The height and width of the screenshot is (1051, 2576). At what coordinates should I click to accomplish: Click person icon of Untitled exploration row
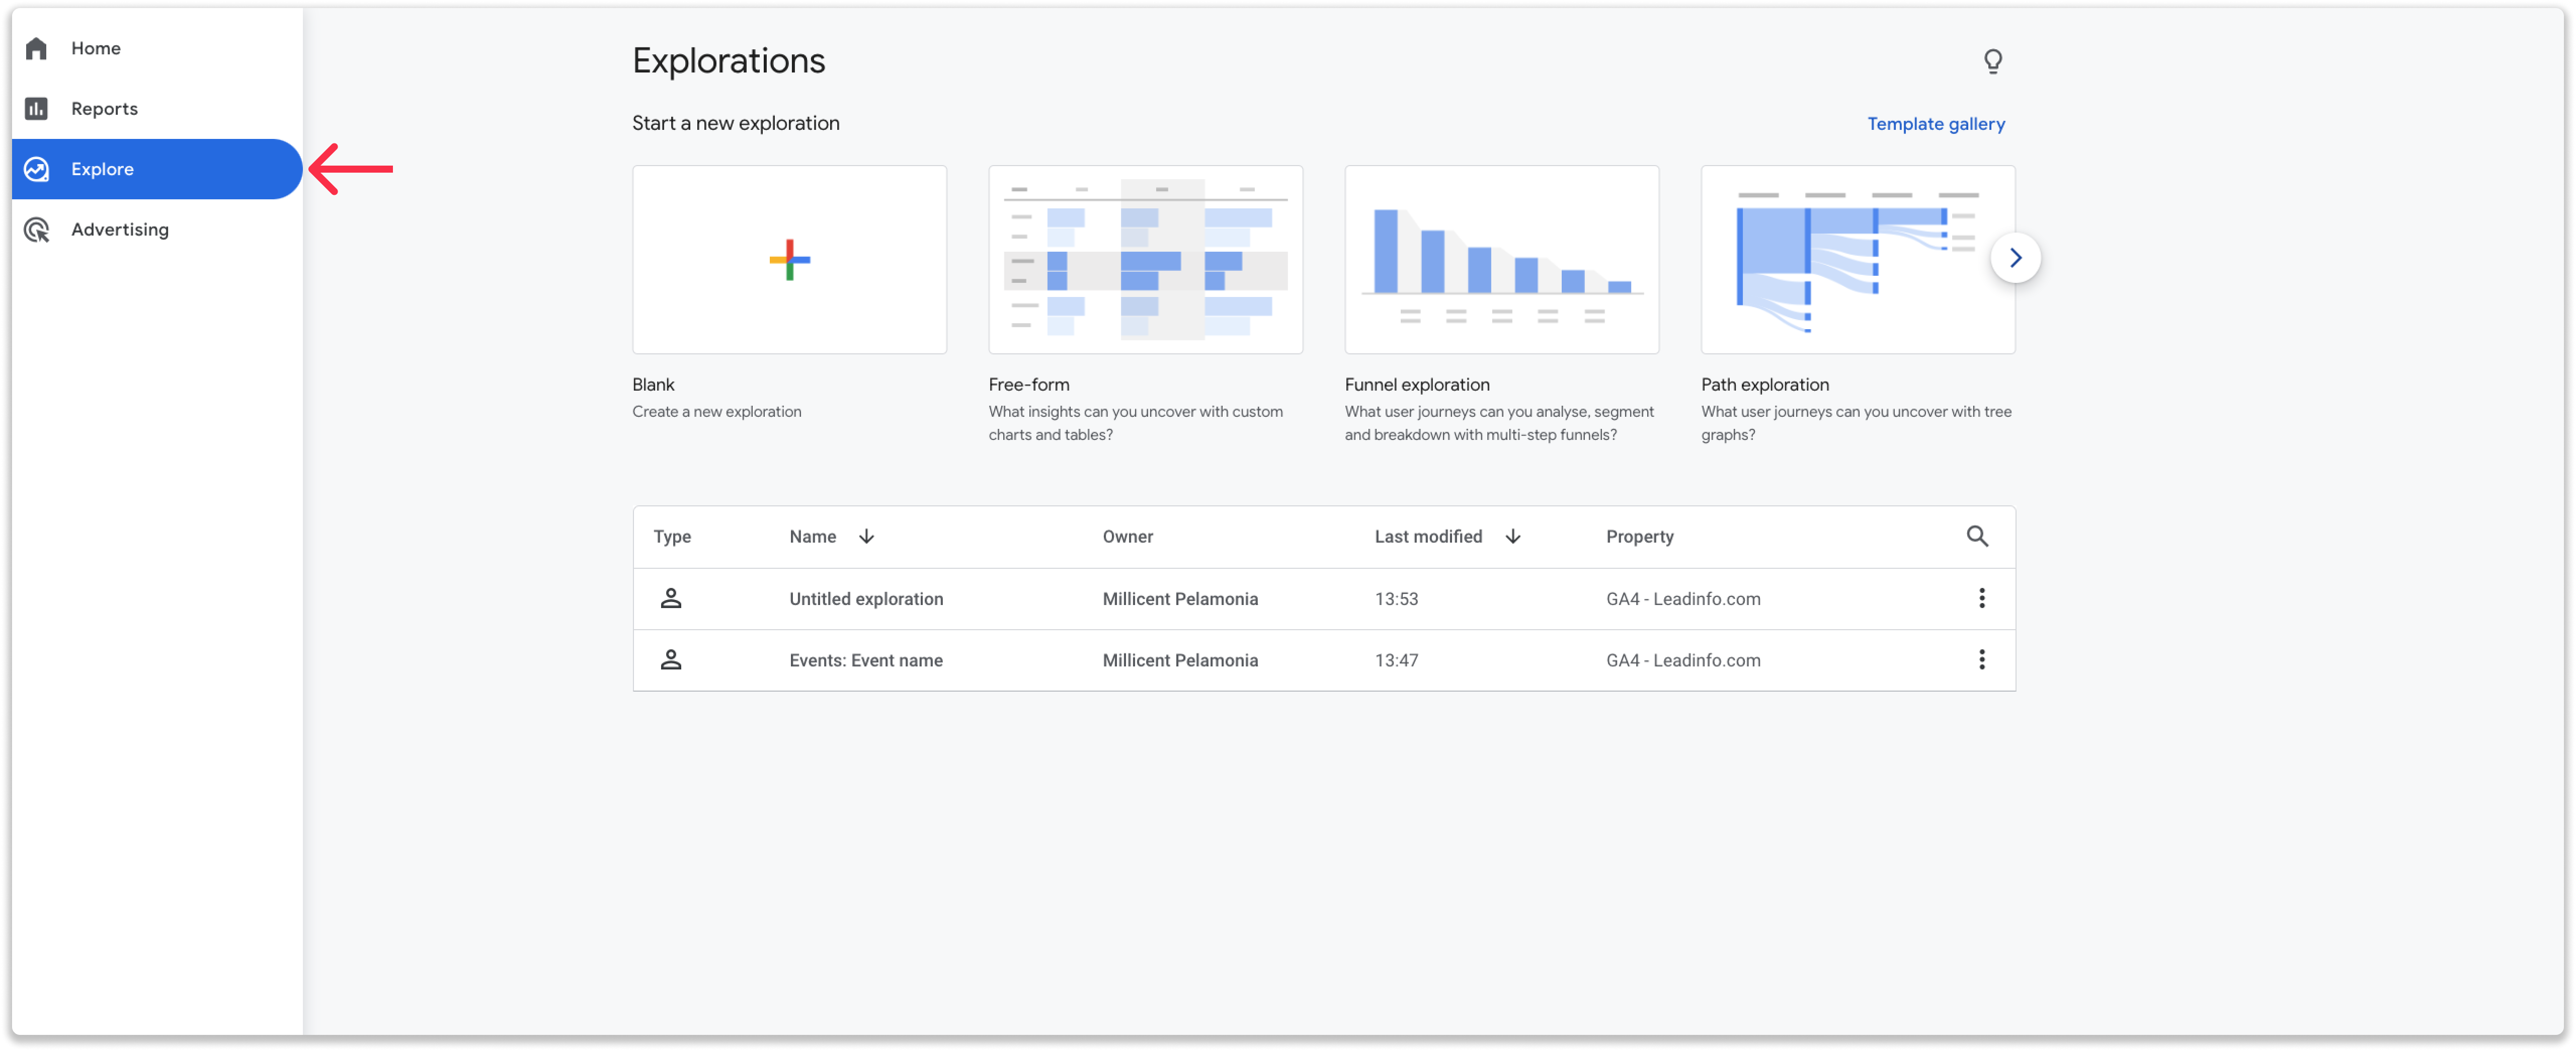(671, 598)
